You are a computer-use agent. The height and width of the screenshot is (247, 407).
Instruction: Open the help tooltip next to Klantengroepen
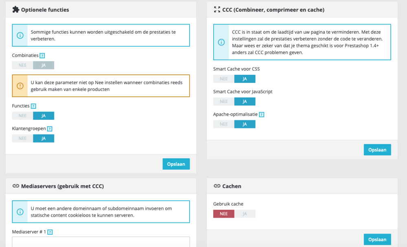[x=49, y=128]
